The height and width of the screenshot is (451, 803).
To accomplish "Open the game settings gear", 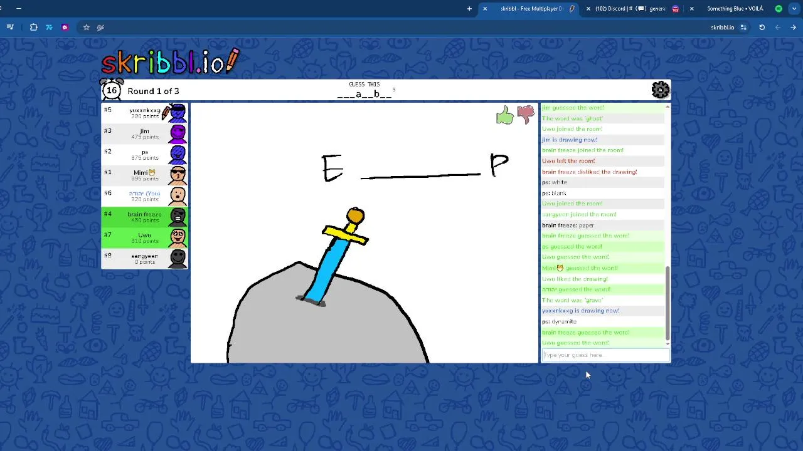I will [660, 90].
